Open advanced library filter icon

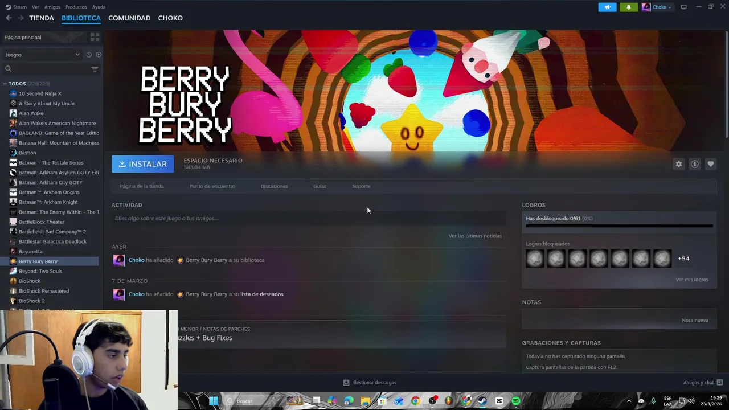95,69
